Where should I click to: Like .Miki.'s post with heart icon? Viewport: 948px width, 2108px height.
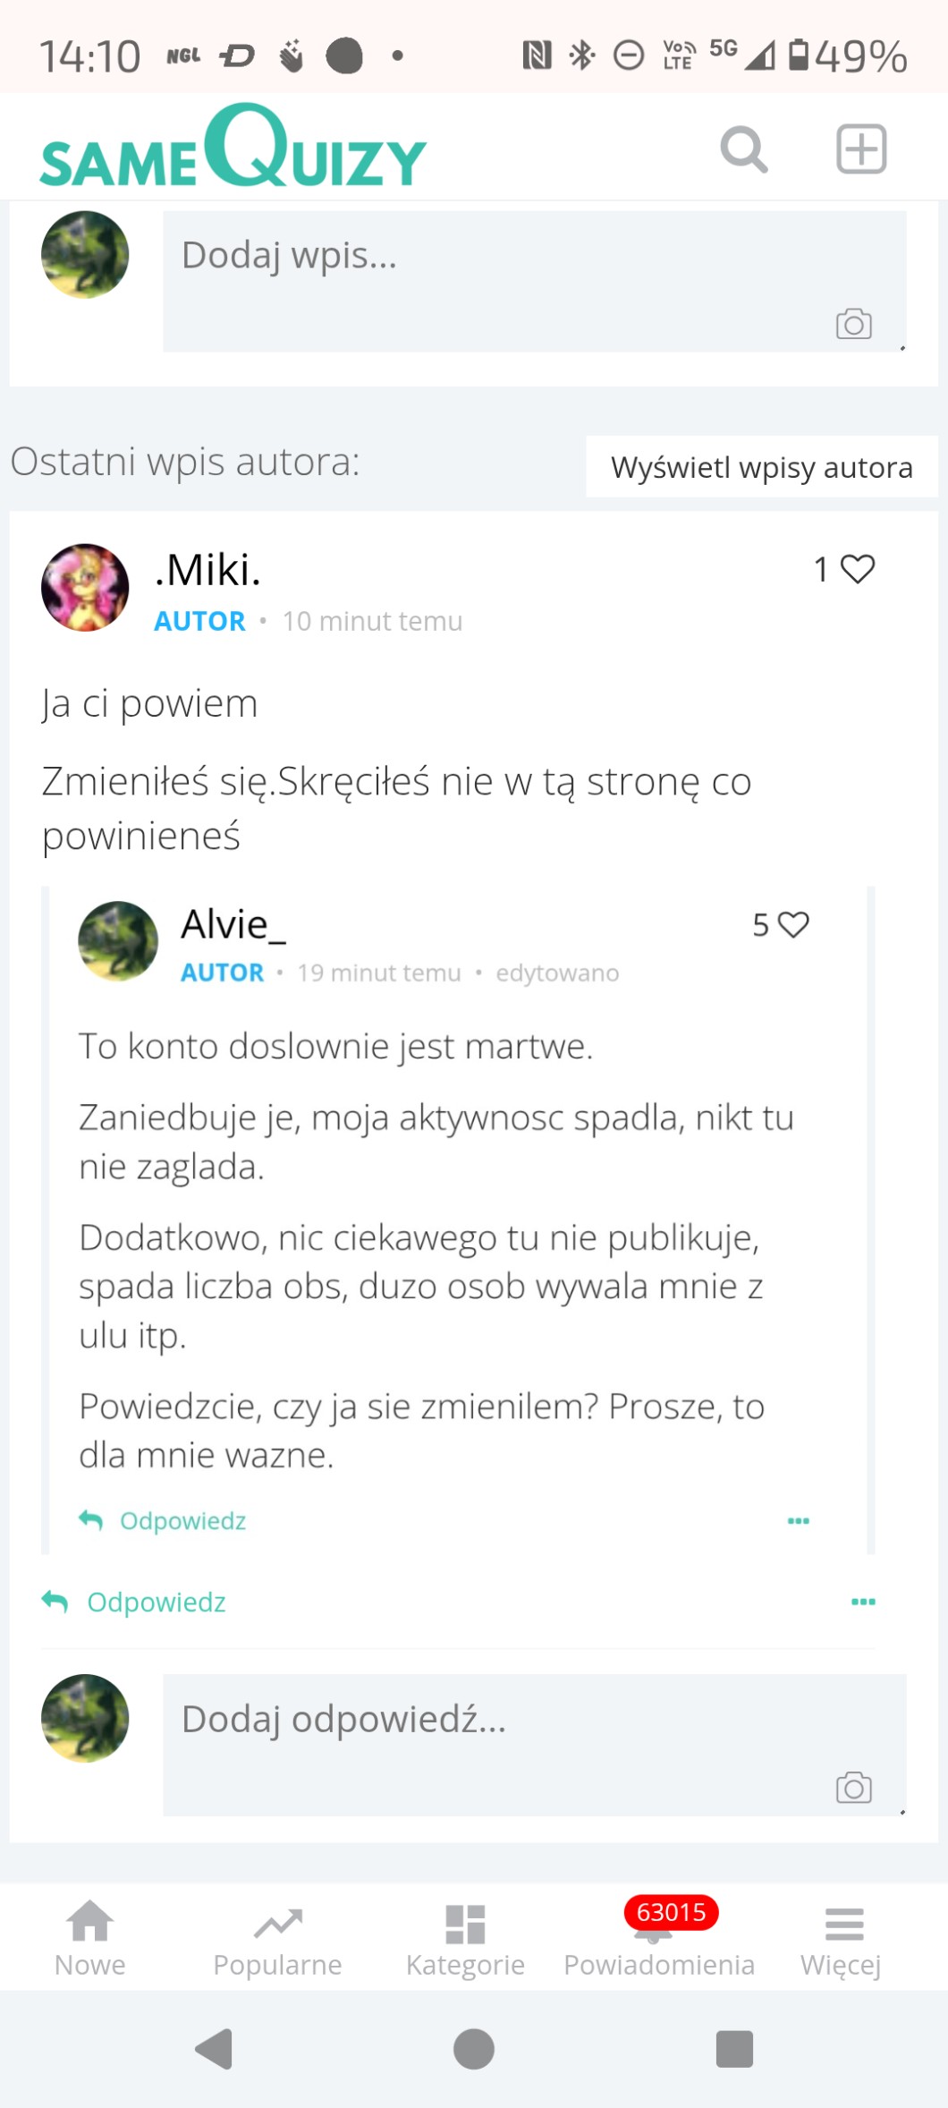(857, 569)
